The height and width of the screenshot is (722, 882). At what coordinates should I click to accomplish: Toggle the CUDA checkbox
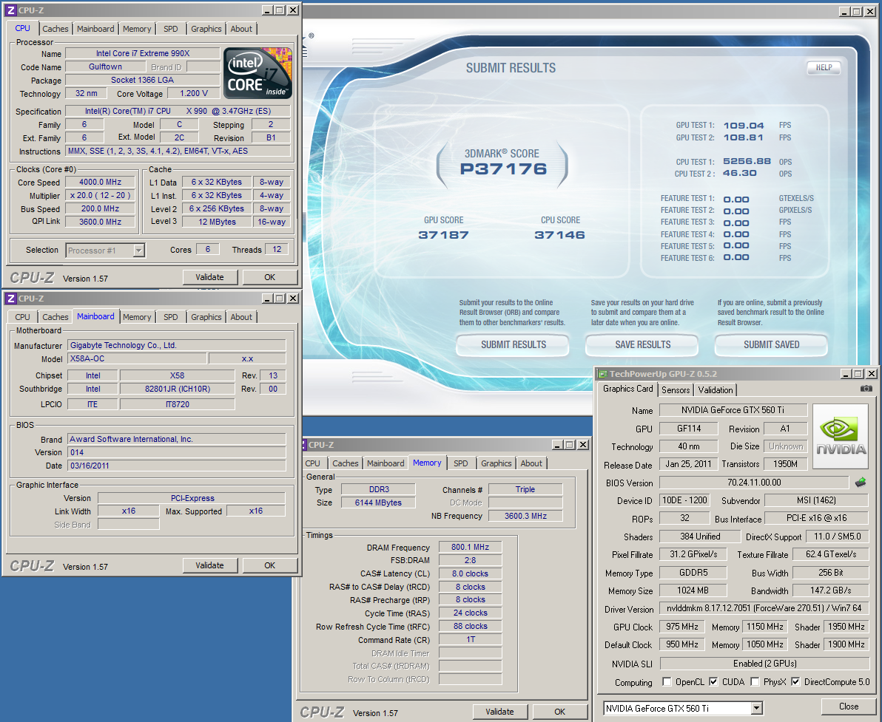pyautogui.click(x=713, y=681)
